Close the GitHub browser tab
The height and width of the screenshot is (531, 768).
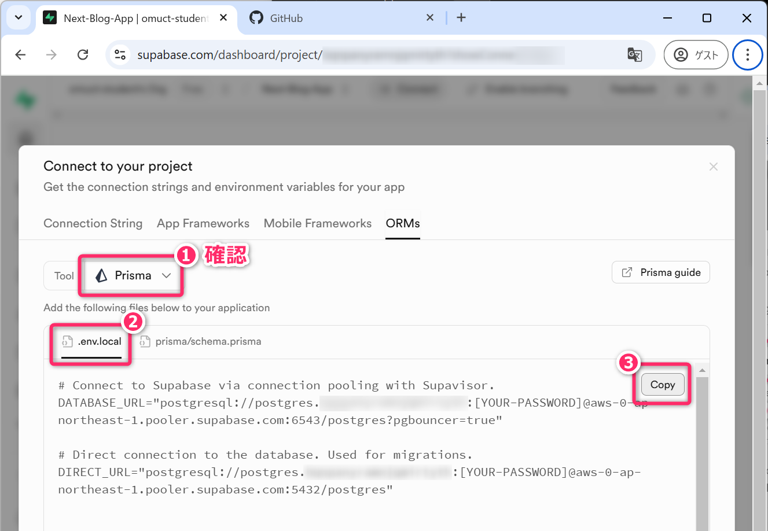click(x=430, y=18)
